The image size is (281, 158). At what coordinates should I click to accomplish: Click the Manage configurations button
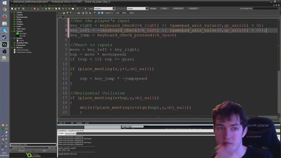click(x=153, y=9)
